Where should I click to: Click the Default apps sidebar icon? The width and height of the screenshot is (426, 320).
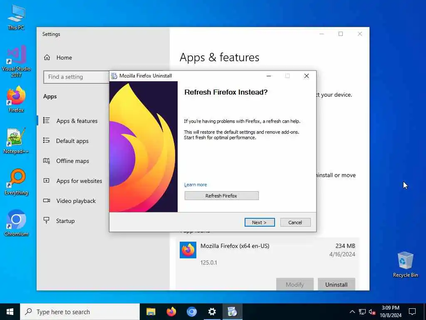tap(47, 140)
